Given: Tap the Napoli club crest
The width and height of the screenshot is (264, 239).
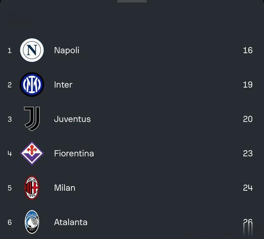Looking at the screenshot, I should point(32,50).
